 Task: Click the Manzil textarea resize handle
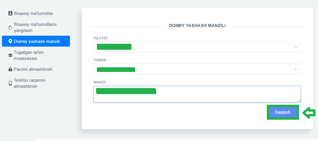coord(299,101)
